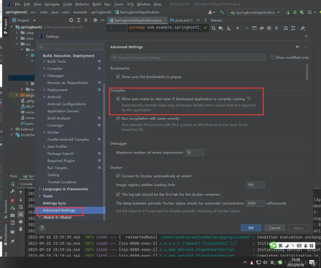Click Image registry entities loading limit field

pyautogui.click(x=255, y=185)
